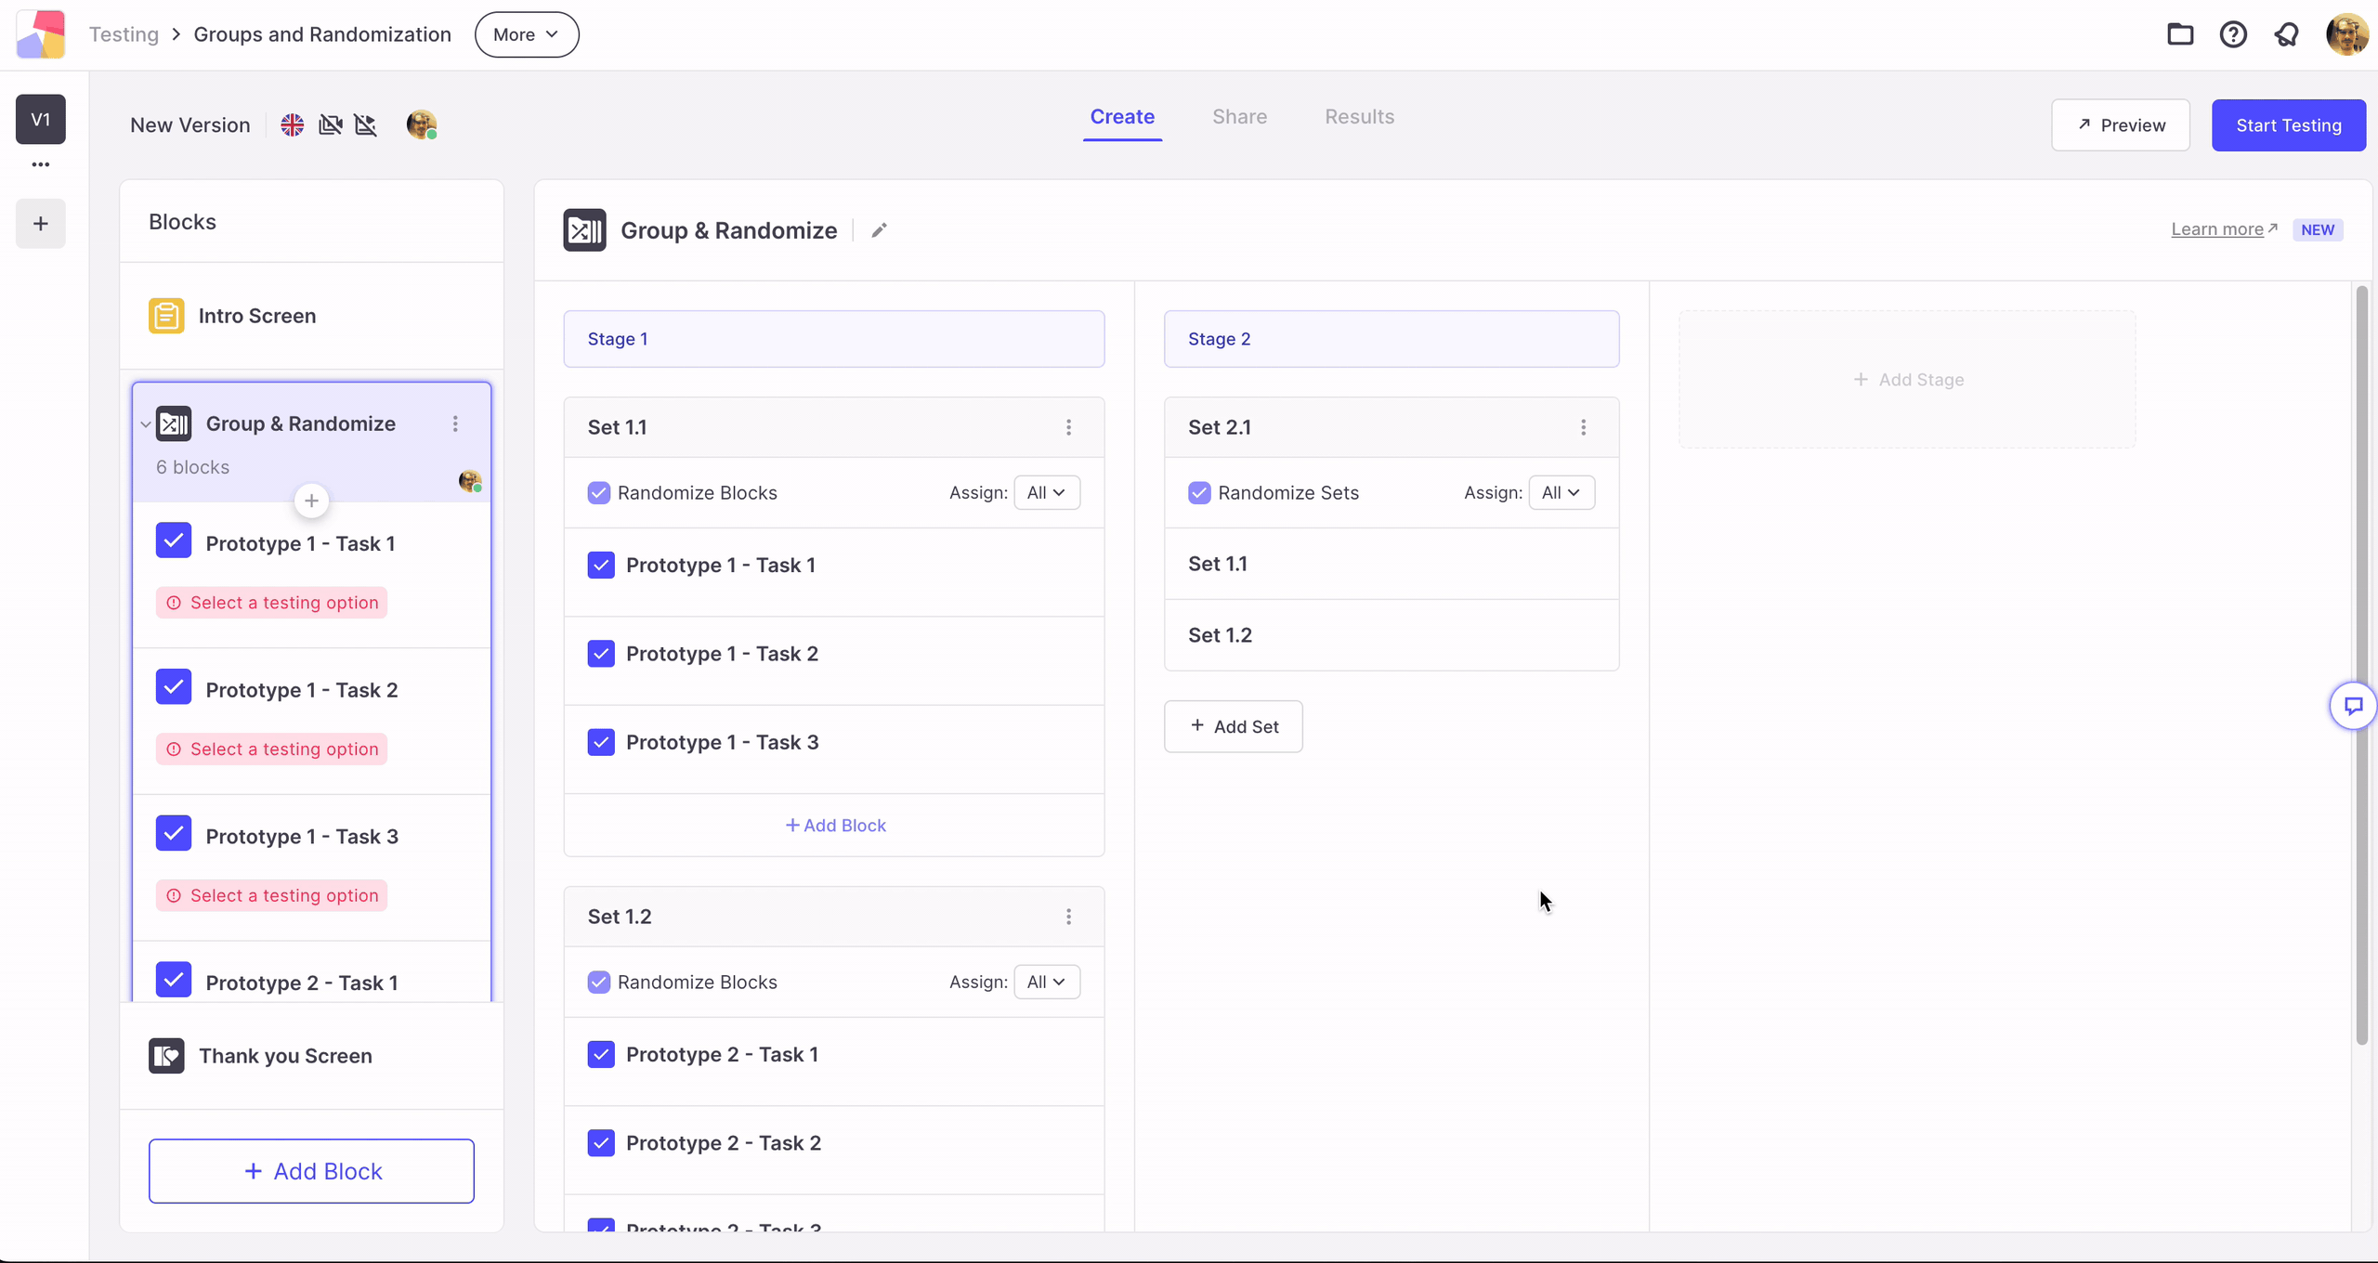This screenshot has height=1263, width=2378.
Task: Click the plus icon under V1 version
Action: pyautogui.click(x=41, y=223)
